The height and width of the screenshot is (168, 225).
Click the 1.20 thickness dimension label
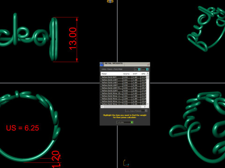[x=55, y=159]
